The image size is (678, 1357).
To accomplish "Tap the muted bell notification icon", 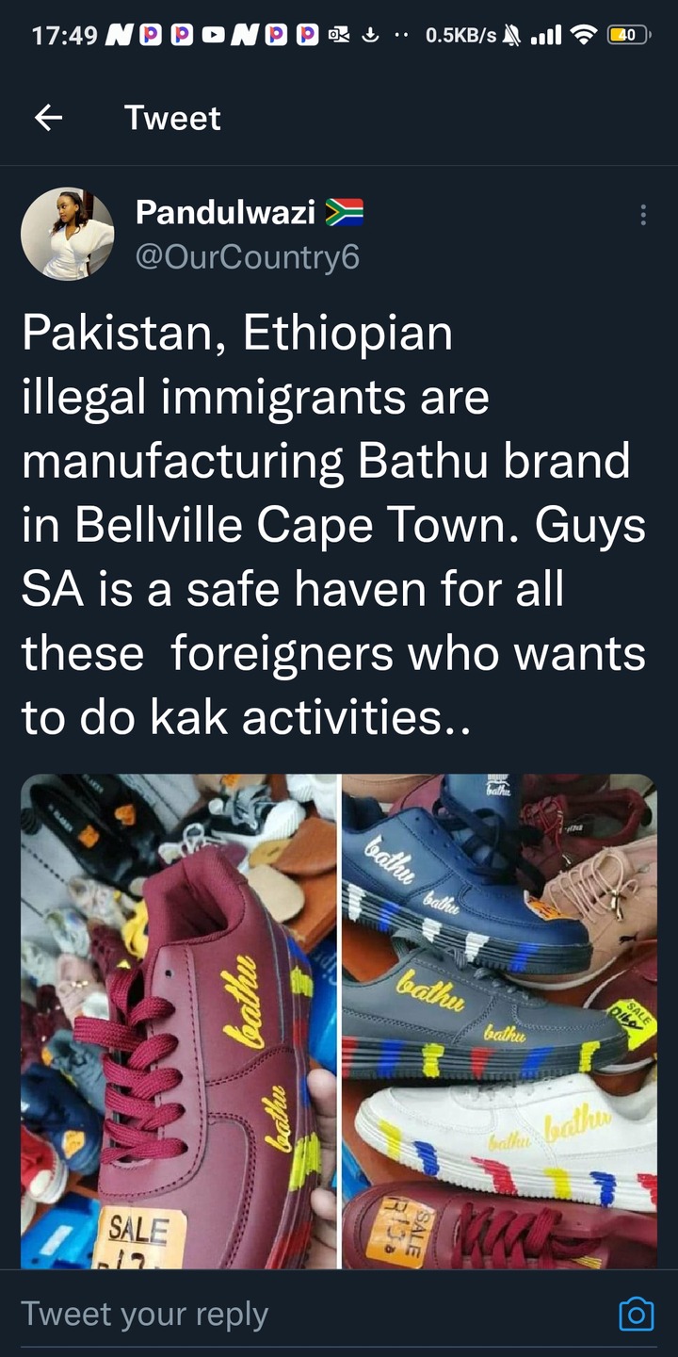I will pyautogui.click(x=513, y=36).
